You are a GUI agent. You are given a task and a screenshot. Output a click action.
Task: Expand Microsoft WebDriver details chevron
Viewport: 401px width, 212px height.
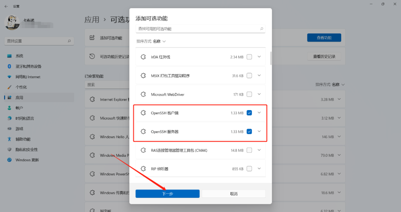tap(259, 94)
